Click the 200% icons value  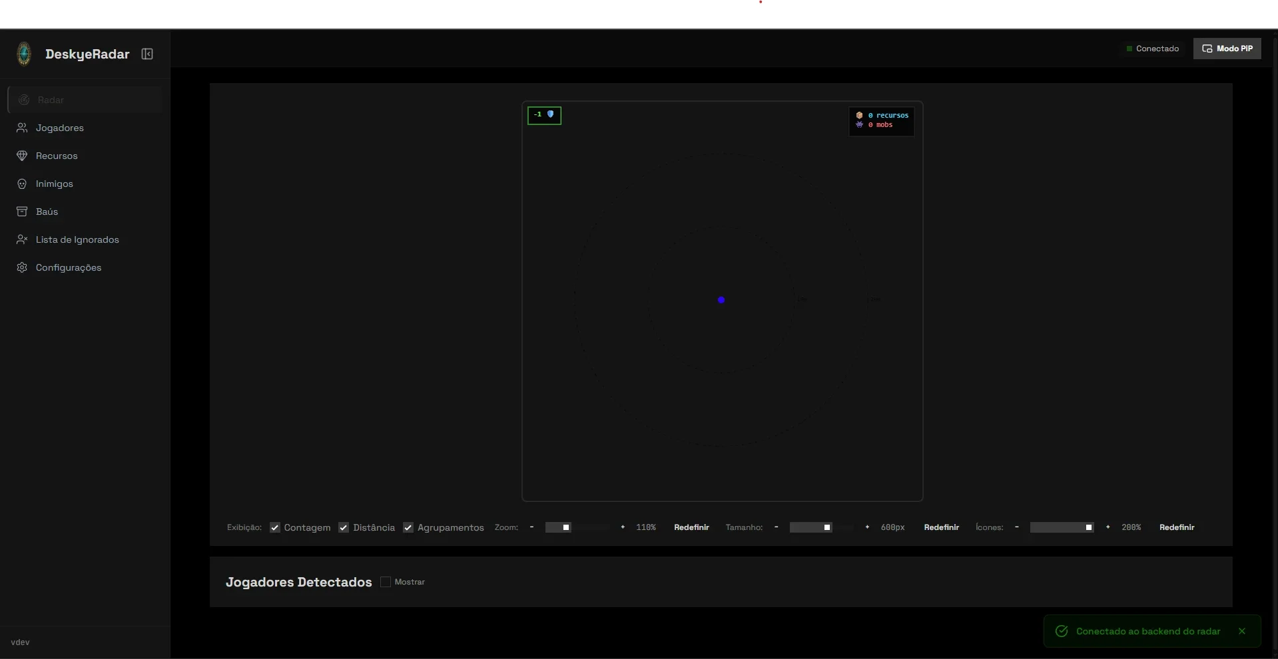point(1131,527)
